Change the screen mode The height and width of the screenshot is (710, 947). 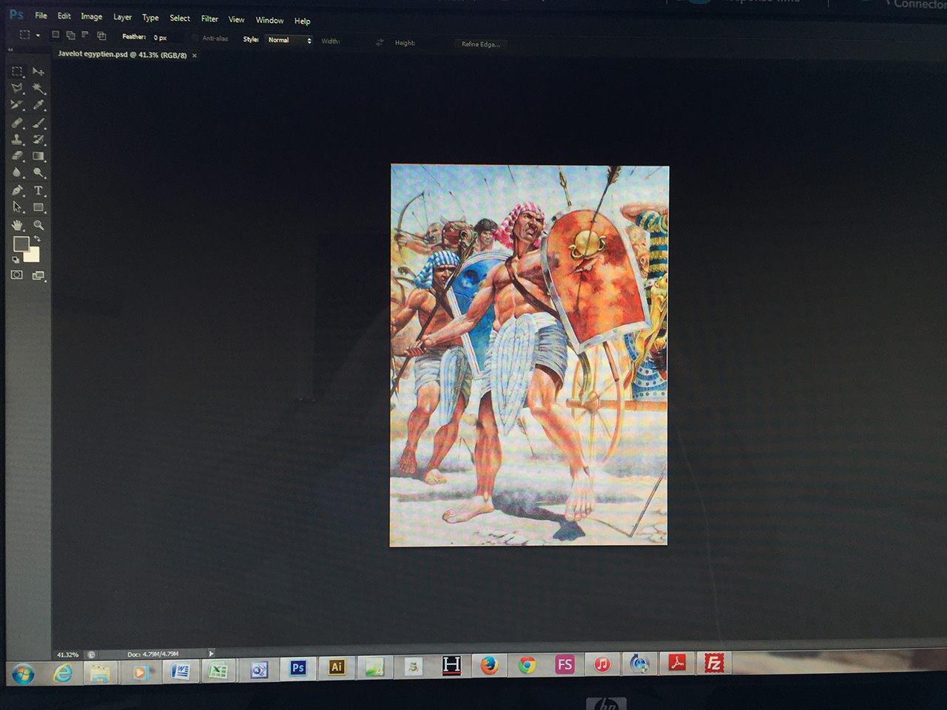pyautogui.click(x=38, y=276)
